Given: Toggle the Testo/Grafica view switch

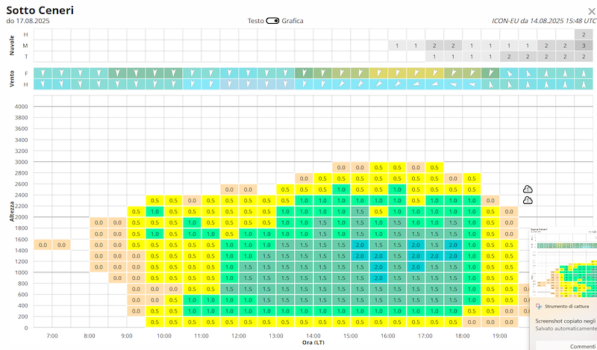Looking at the screenshot, I should pos(272,21).
